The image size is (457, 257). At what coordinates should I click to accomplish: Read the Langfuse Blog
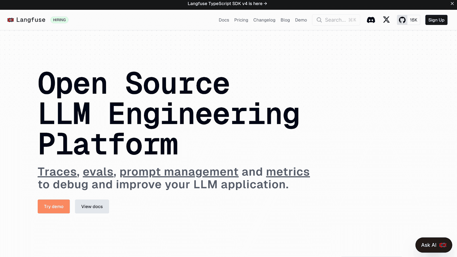(285, 20)
